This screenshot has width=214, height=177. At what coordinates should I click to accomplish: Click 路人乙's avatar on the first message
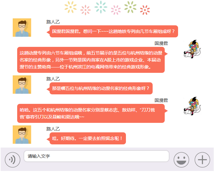22,28
